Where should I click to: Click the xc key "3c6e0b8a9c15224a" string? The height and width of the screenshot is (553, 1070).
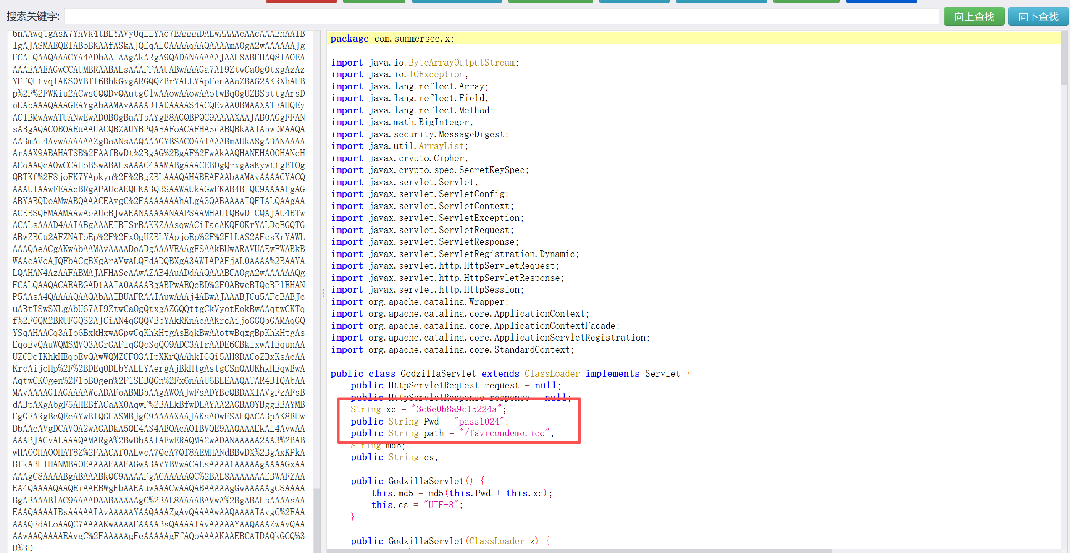[457, 409]
